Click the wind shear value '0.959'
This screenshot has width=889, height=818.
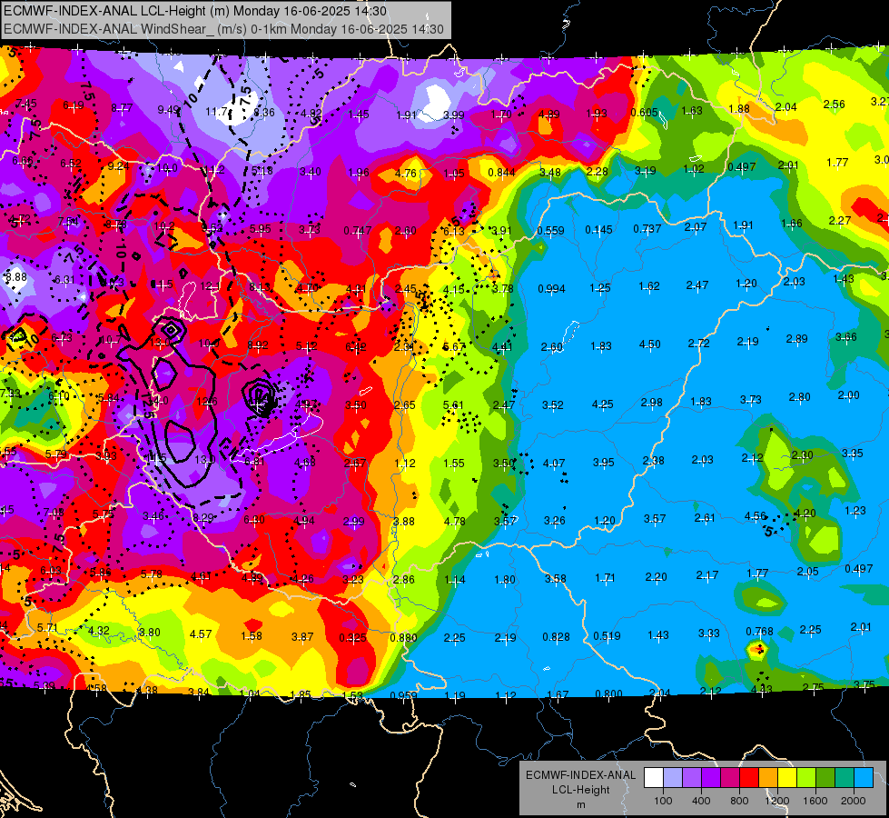404,695
